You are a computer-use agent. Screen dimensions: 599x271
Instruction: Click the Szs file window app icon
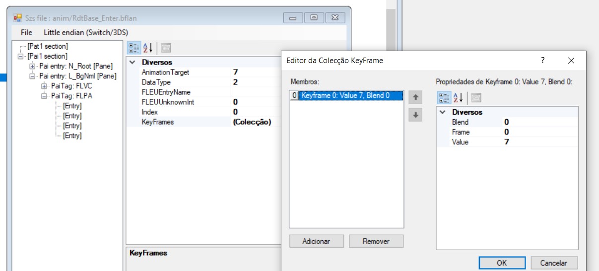pos(17,18)
